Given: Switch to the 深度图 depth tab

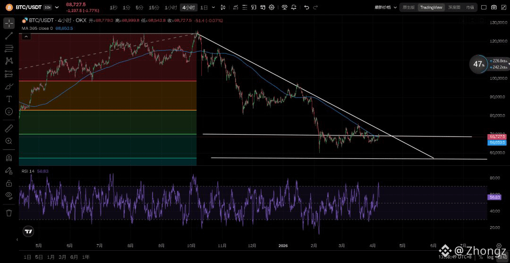Looking at the screenshot, I should click(454, 7).
